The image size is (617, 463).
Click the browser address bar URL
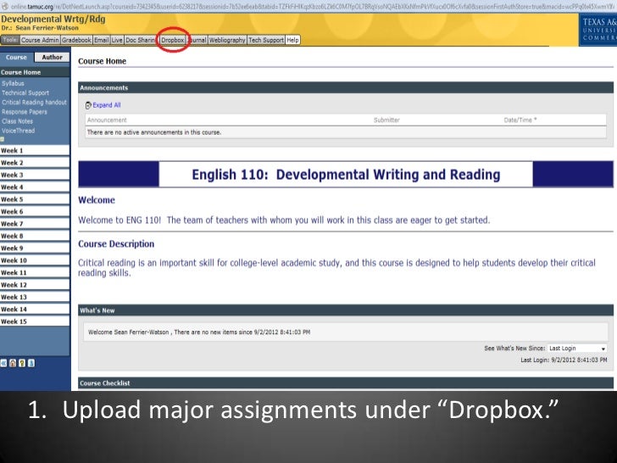(x=314, y=6)
